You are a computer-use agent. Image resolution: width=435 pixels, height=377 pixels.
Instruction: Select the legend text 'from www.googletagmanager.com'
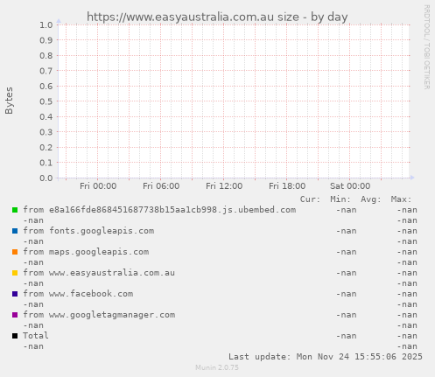coord(99,315)
